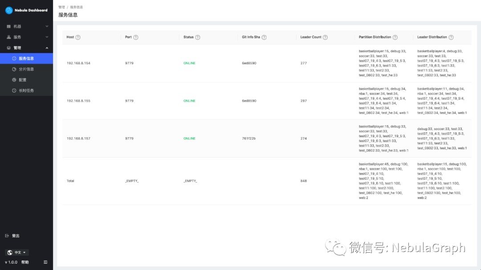Click the 管理 breadcrumb link
The width and height of the screenshot is (481, 270).
(x=61, y=7)
